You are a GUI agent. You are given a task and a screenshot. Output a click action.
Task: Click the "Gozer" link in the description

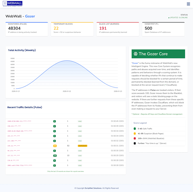(135, 63)
